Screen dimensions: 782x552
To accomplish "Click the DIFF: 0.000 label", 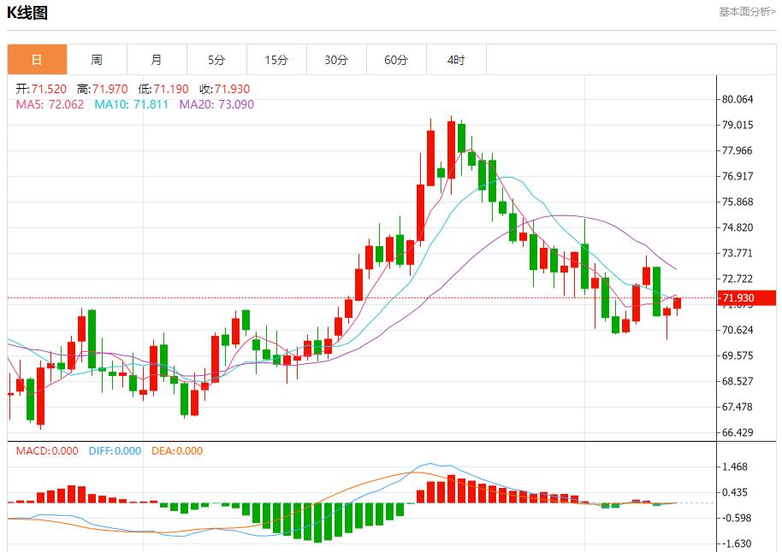I will (x=115, y=450).
